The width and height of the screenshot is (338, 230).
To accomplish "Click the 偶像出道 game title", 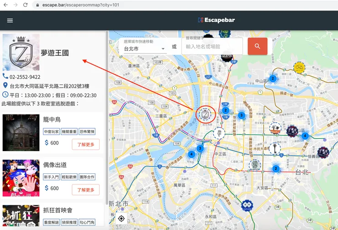I will coord(55,165).
